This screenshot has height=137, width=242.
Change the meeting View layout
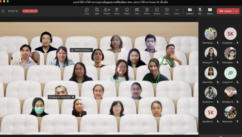[137, 11]
